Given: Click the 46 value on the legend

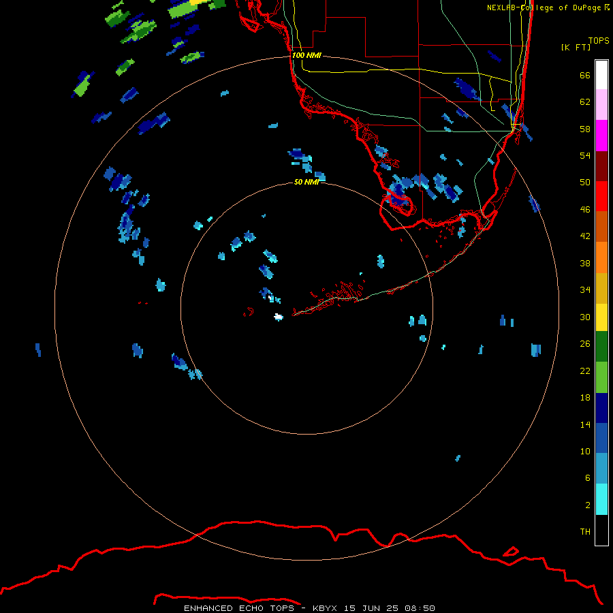Looking at the screenshot, I should coord(585,210).
